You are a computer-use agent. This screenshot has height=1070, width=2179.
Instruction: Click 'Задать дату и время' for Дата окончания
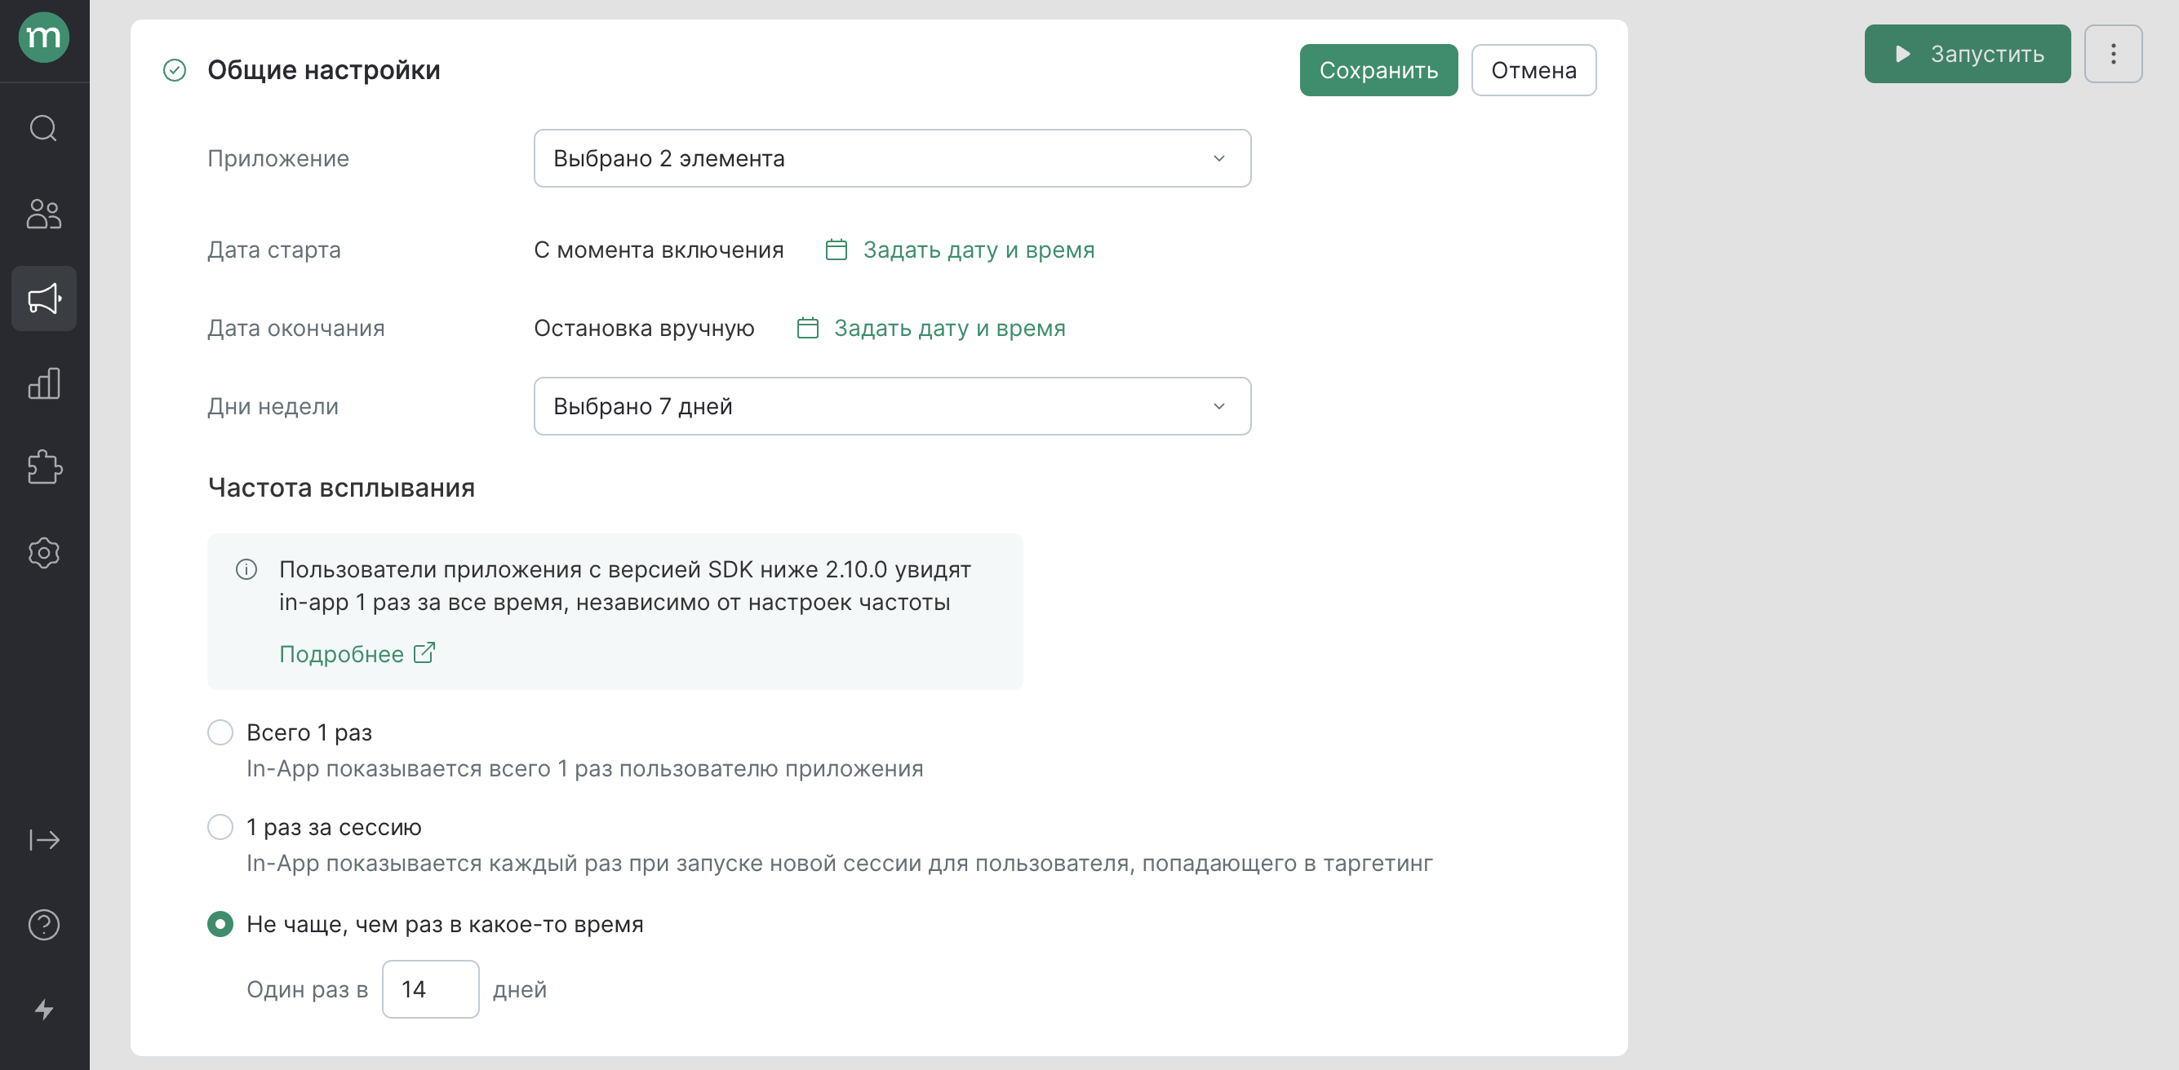(x=950, y=328)
